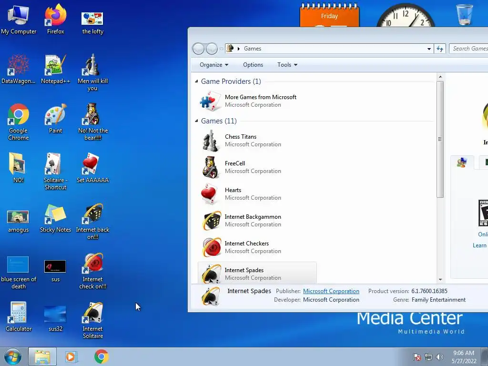Screen dimensions: 488x366
Task: Select the 'sus' desktop icon
Action: (55, 271)
